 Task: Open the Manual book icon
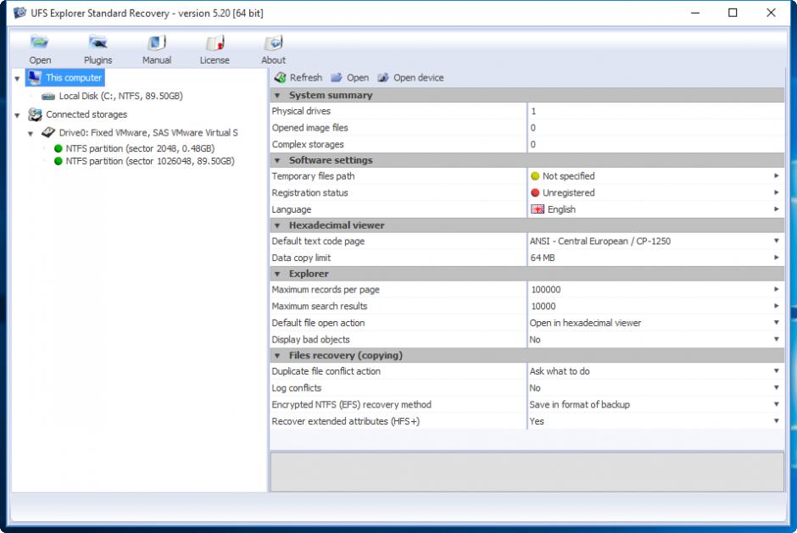[x=157, y=42]
